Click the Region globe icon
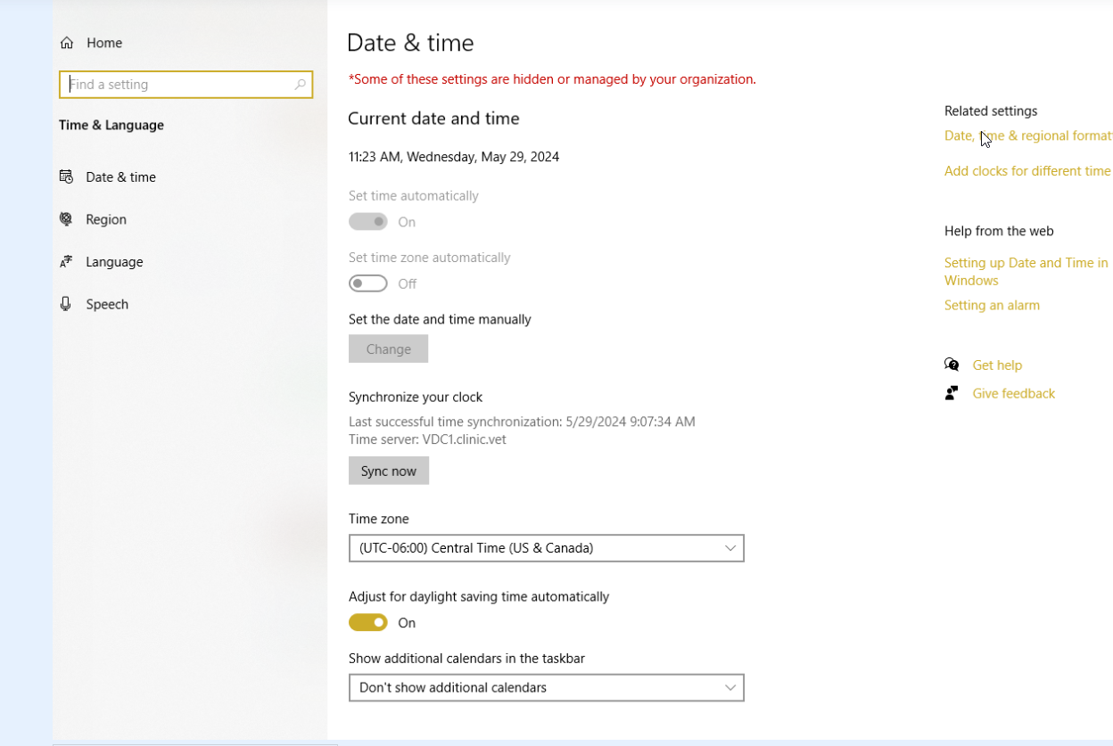 coord(66,219)
